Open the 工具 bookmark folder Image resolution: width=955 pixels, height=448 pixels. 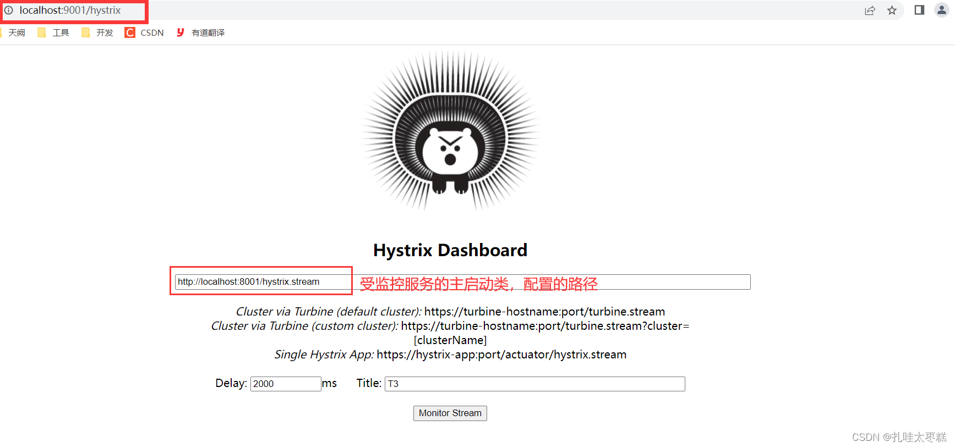click(53, 32)
